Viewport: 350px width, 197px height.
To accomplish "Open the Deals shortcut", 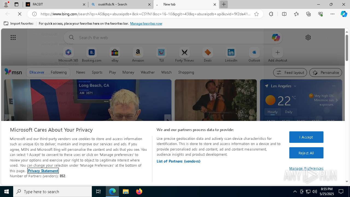I will tap(208, 55).
